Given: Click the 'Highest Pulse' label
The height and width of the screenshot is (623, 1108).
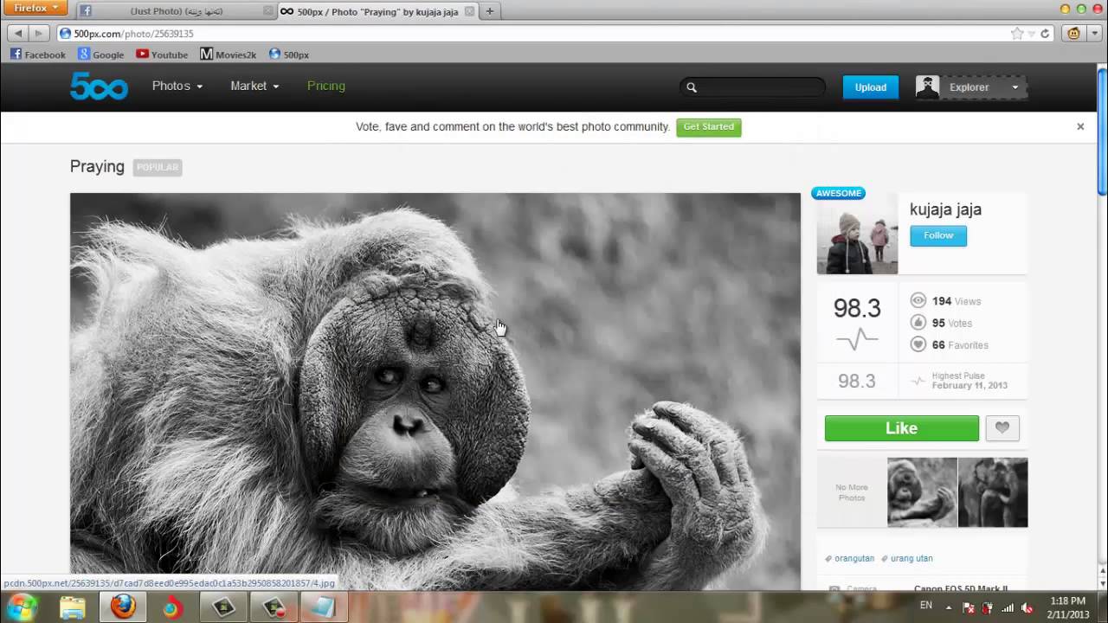Looking at the screenshot, I should (958, 376).
